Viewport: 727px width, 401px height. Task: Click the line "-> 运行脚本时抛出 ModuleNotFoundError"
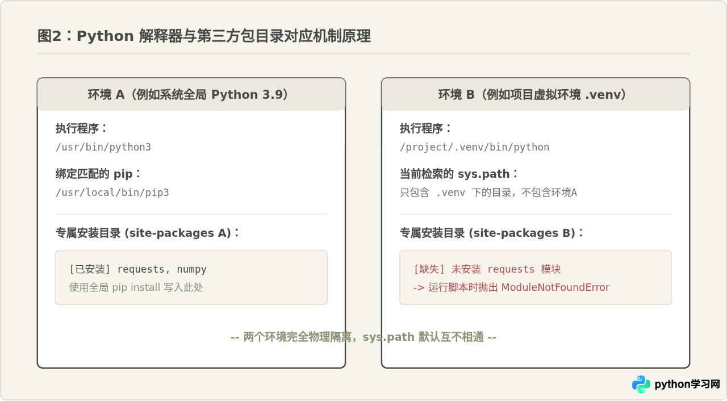pyautogui.click(x=511, y=287)
